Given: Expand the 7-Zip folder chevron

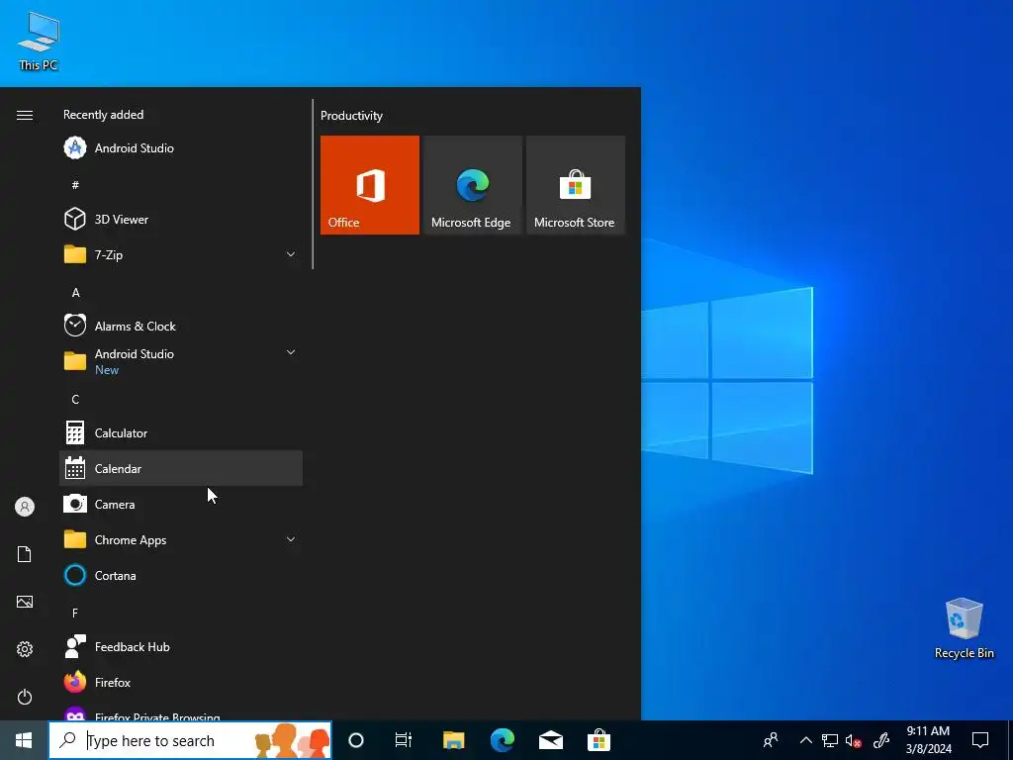Looking at the screenshot, I should pyautogui.click(x=291, y=254).
